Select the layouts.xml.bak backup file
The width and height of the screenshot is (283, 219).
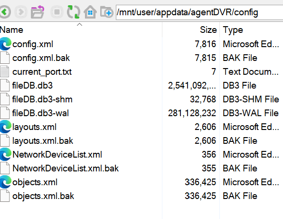pos(43,141)
